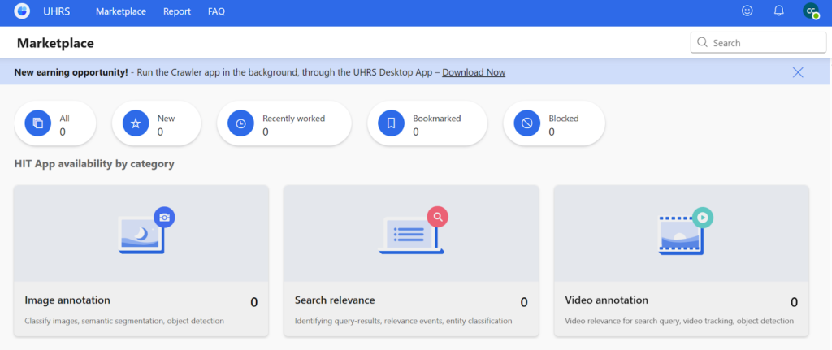Click the UHRS brand text
Viewport: 832px width, 350px height.
tap(55, 11)
